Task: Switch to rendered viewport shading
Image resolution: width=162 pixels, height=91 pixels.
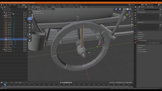Action: 131,9
